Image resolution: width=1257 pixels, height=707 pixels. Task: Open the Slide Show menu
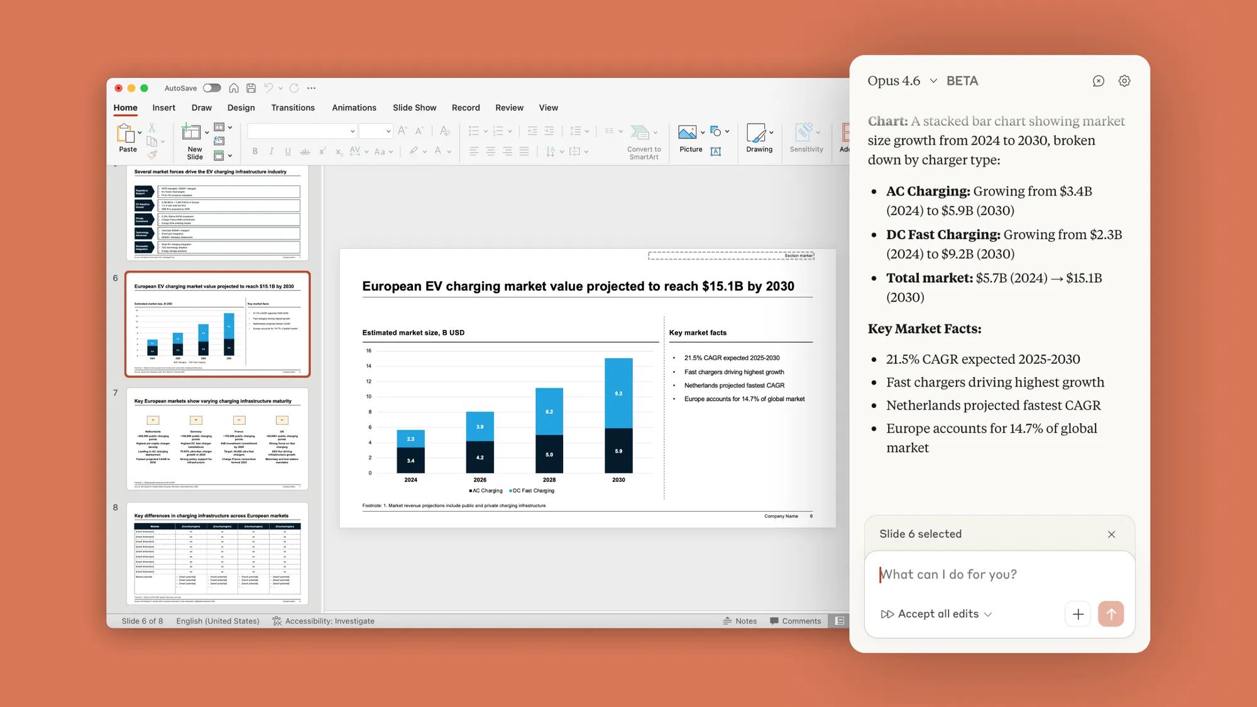414,107
